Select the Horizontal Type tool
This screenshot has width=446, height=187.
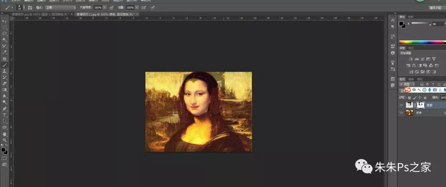pyautogui.click(x=5, y=115)
